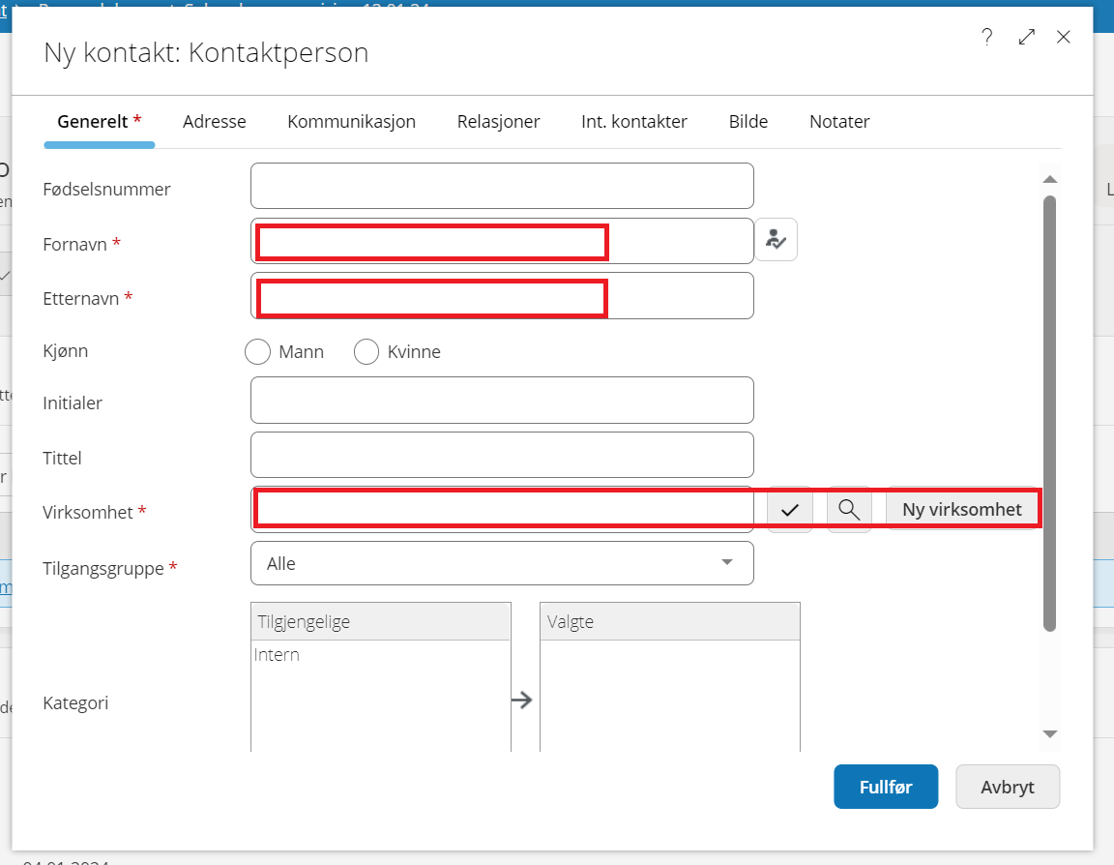The height and width of the screenshot is (865, 1114).
Task: Click the Ny virksomhet button
Action: click(961, 510)
